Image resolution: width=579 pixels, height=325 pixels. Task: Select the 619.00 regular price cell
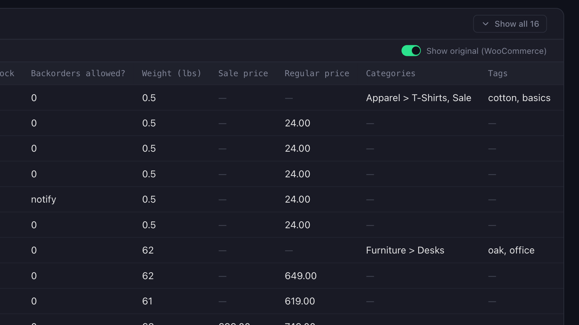click(300, 301)
